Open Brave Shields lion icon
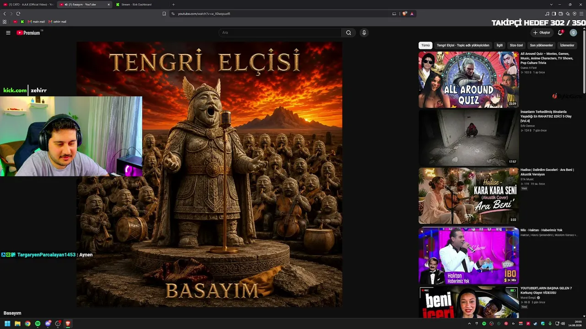586x329 pixels. click(x=405, y=14)
